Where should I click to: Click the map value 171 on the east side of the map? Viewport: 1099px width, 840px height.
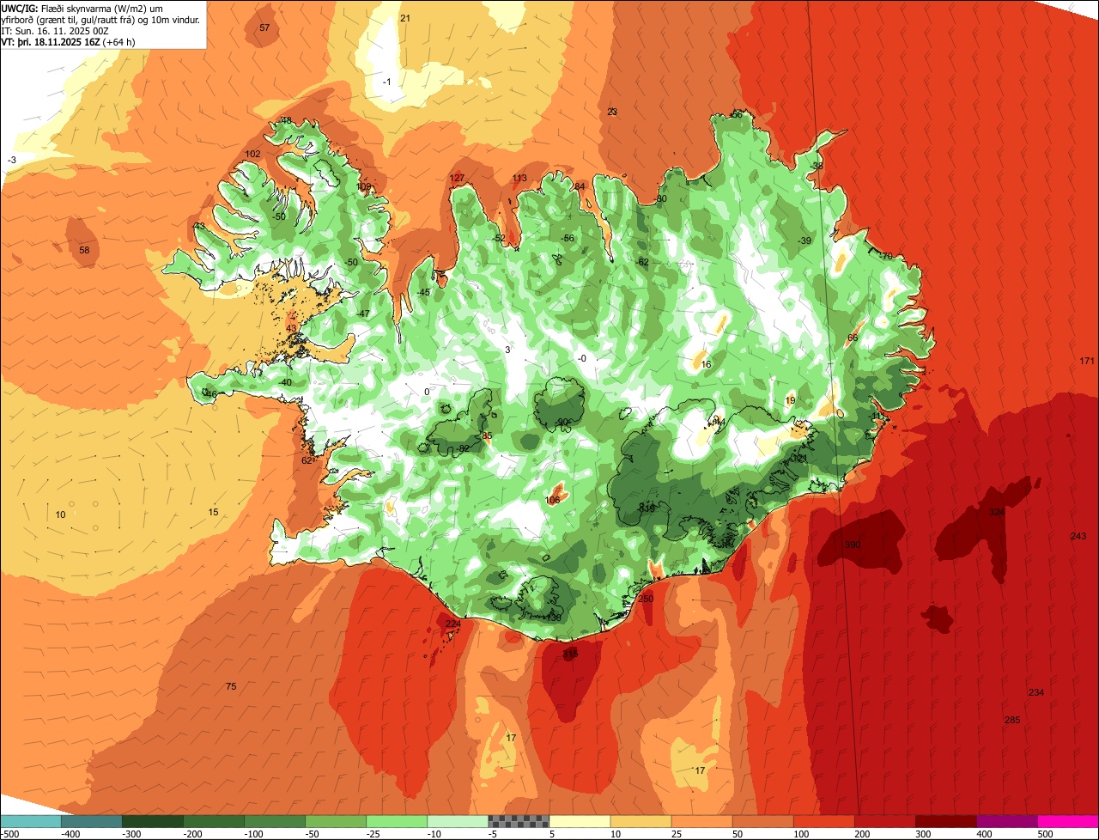[1087, 361]
